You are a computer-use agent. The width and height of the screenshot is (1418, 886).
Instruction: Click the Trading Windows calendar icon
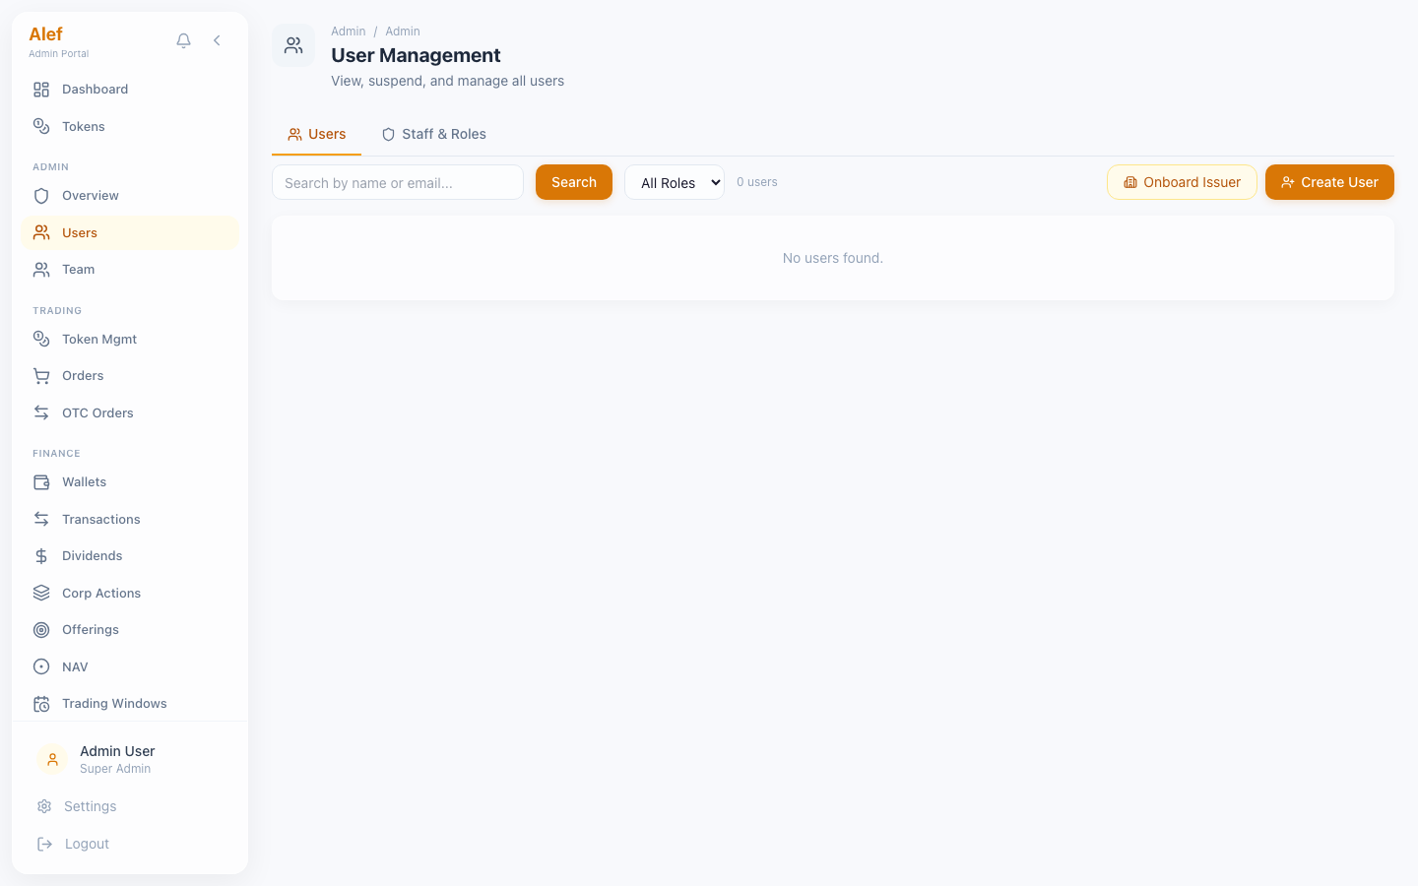[x=40, y=703]
